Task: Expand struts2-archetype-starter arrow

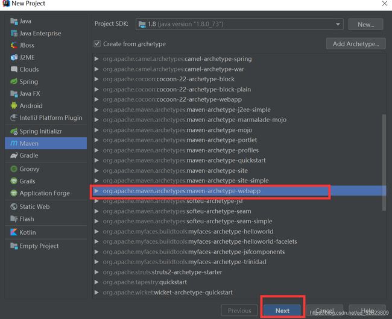Action: point(96,272)
